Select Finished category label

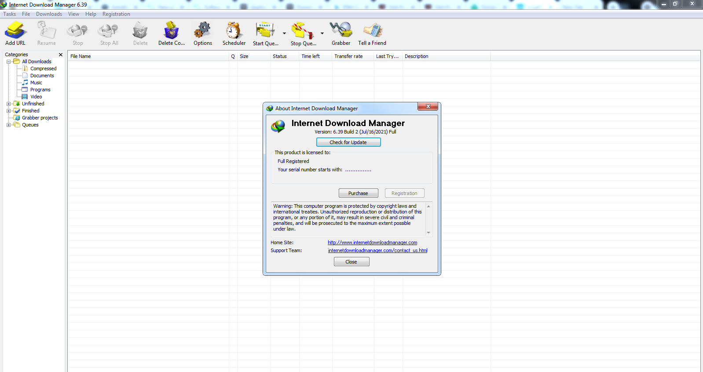(31, 111)
